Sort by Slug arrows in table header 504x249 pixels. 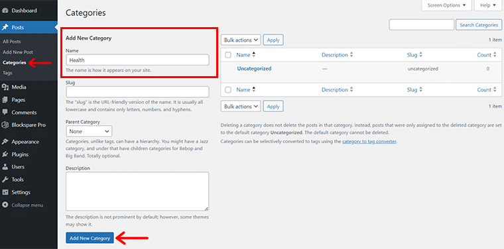coord(420,55)
